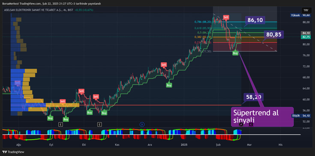This screenshot has width=315, height=156.
Task: Click the Sell label beside the 0,786 Fibonacci line
Action: pos(226,17)
